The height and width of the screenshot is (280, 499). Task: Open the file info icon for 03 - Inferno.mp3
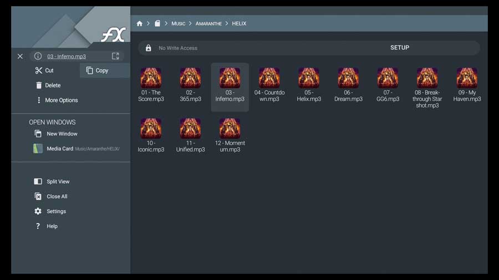[38, 56]
